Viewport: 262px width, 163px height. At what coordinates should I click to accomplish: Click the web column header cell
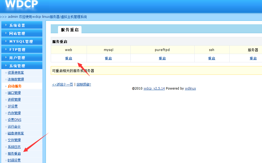[69, 50]
